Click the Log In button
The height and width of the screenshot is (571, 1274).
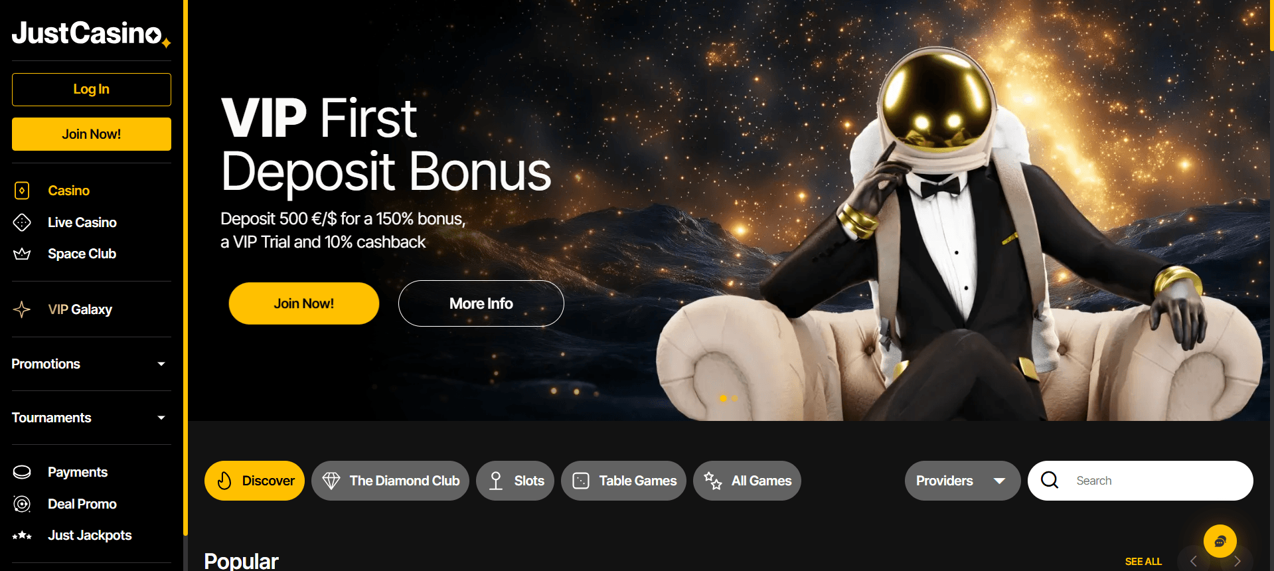pos(92,90)
